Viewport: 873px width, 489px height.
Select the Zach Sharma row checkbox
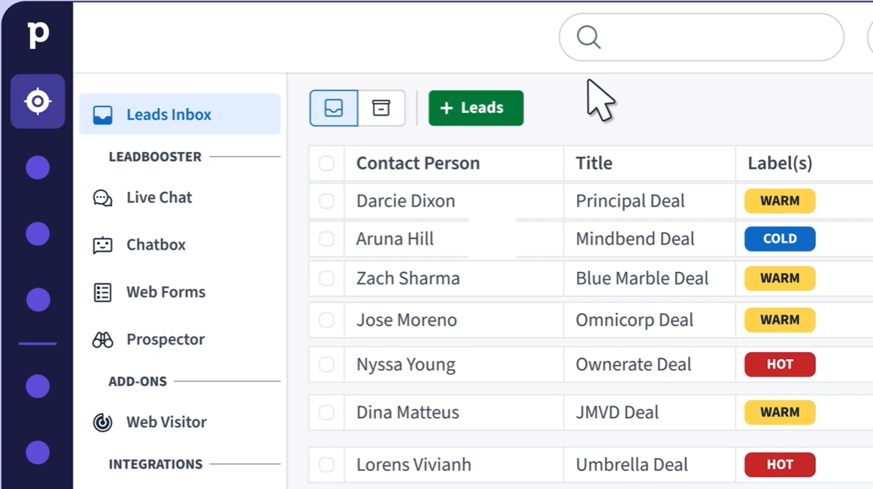[326, 278]
